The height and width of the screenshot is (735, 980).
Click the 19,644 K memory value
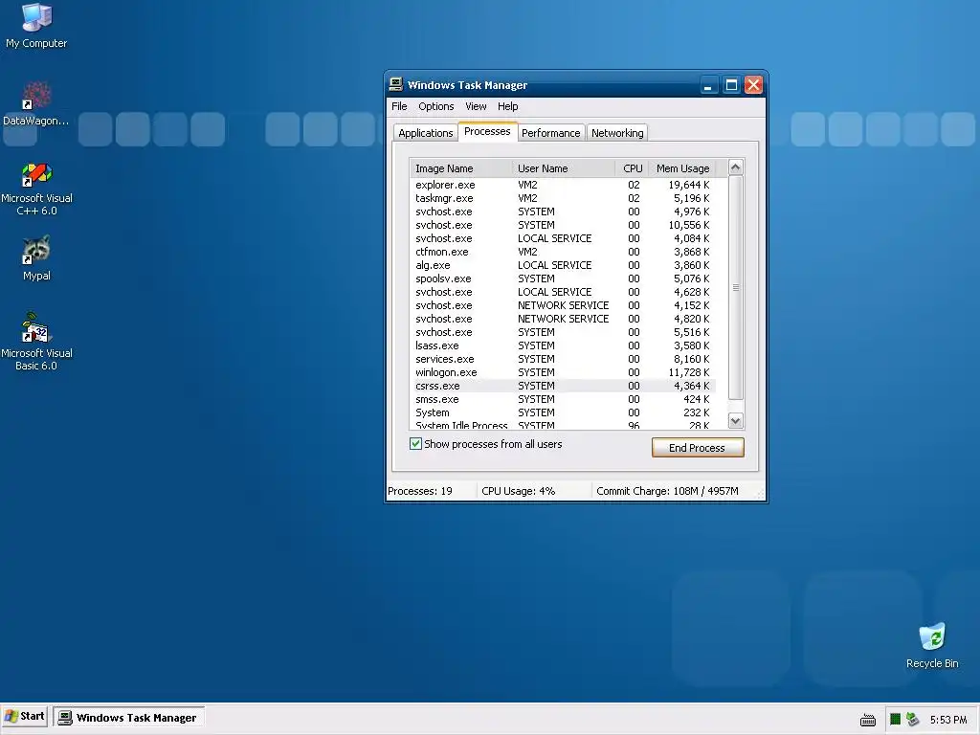(x=689, y=185)
